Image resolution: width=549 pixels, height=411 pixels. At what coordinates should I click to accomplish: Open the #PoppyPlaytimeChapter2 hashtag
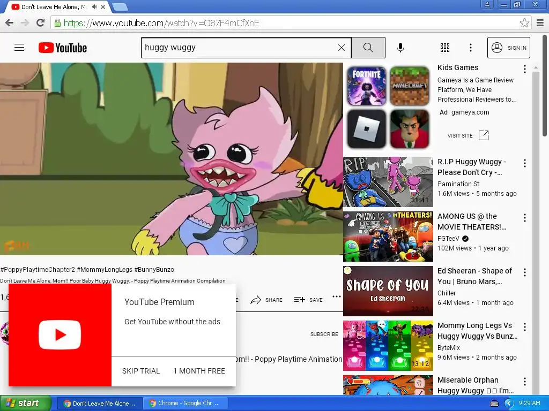coord(38,270)
